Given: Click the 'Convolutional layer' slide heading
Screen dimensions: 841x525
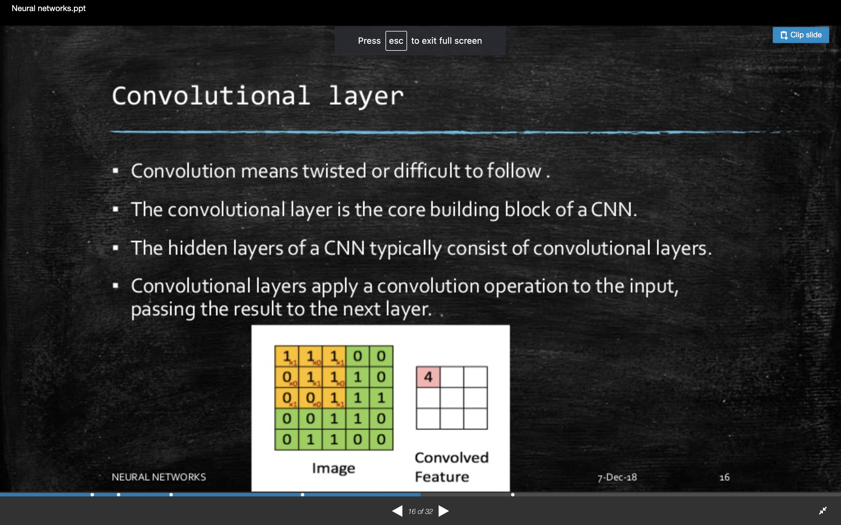Looking at the screenshot, I should click(x=258, y=96).
